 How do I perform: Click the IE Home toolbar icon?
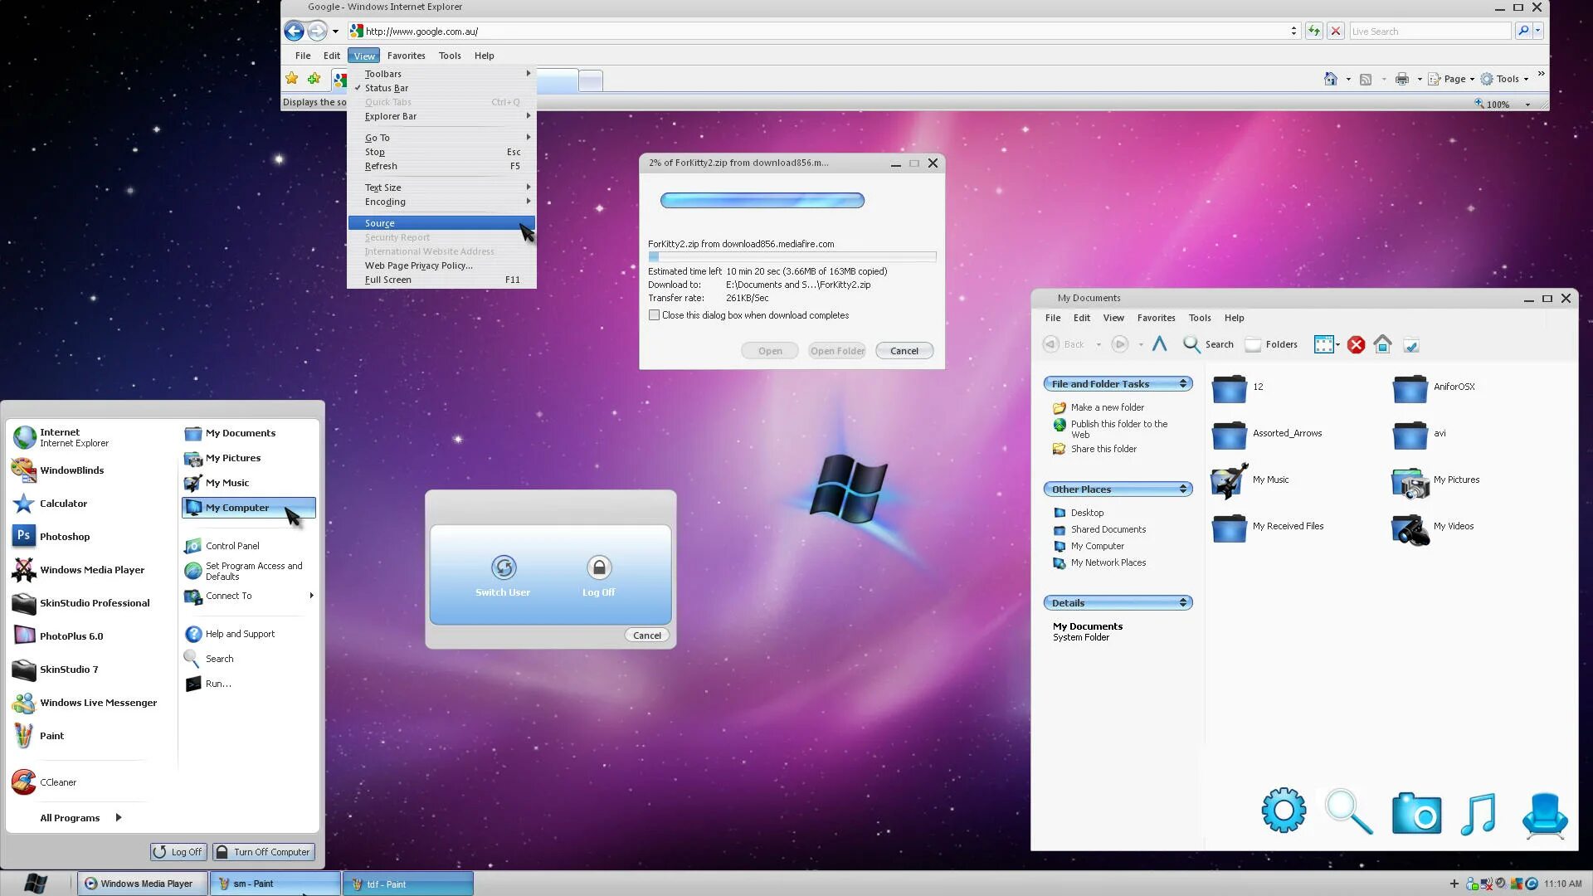coord(1331,79)
